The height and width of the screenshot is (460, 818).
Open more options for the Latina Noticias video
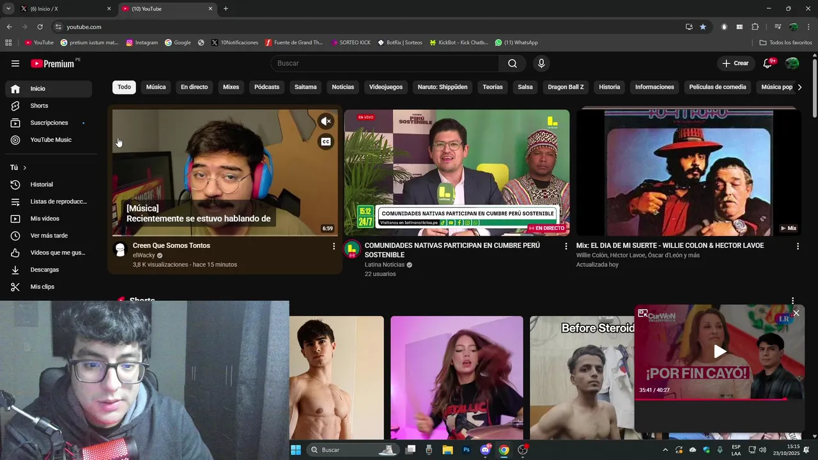pyautogui.click(x=566, y=246)
